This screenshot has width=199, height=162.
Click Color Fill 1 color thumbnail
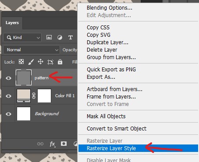click(24, 96)
